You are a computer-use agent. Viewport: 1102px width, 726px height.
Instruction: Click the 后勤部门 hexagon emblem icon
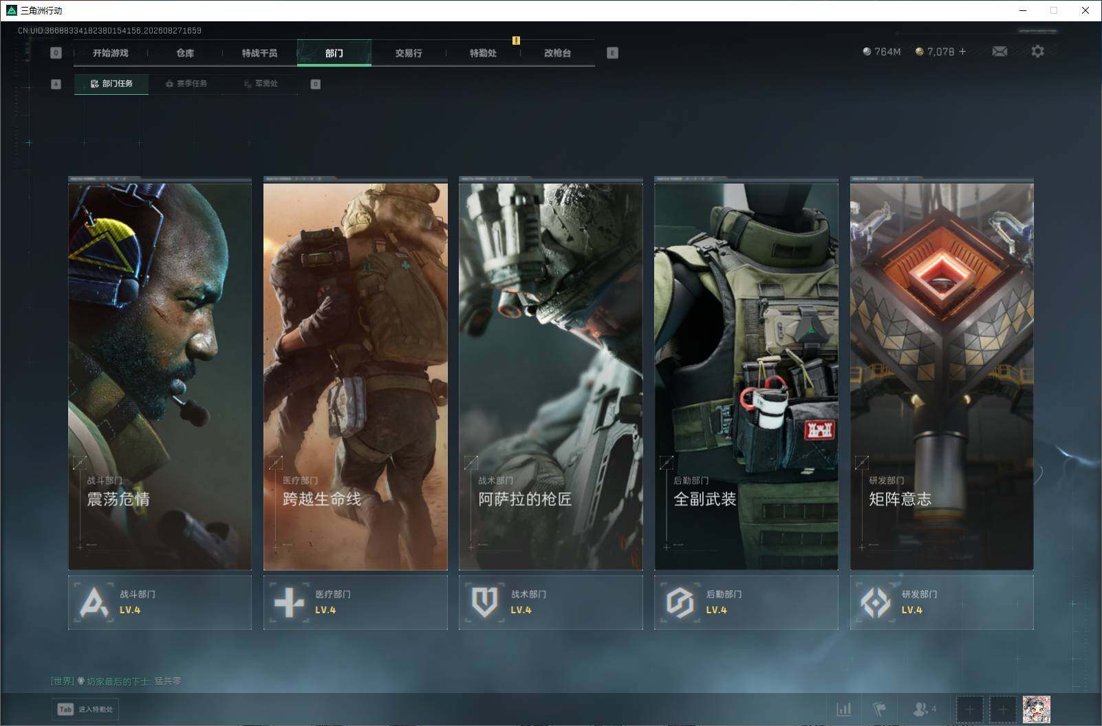coord(680,602)
